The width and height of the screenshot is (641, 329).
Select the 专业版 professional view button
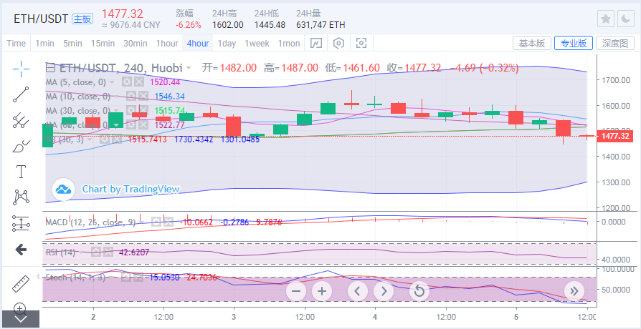(574, 43)
